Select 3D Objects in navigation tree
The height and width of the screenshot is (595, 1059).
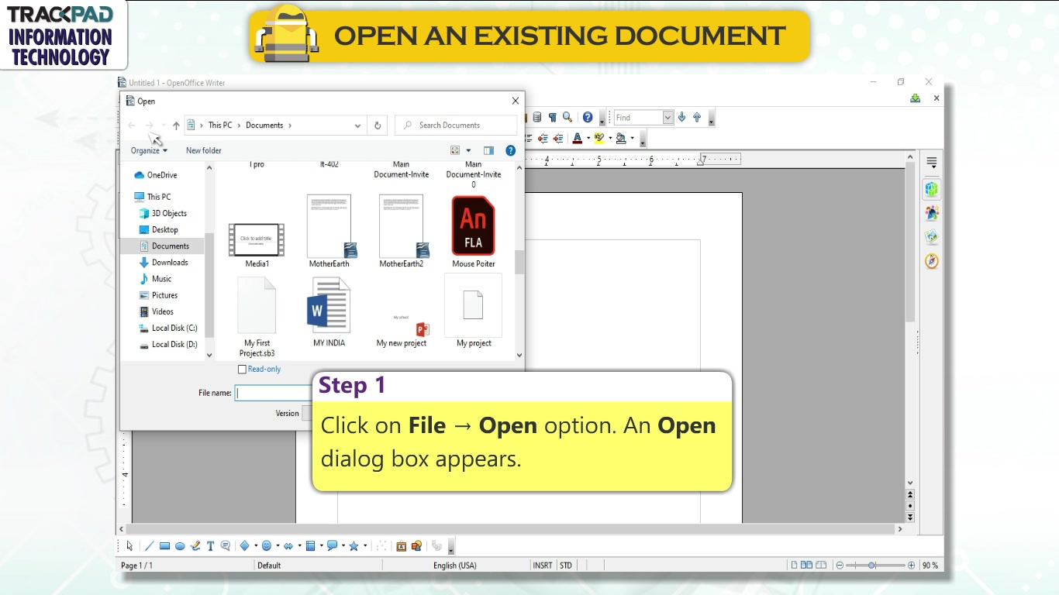169,213
